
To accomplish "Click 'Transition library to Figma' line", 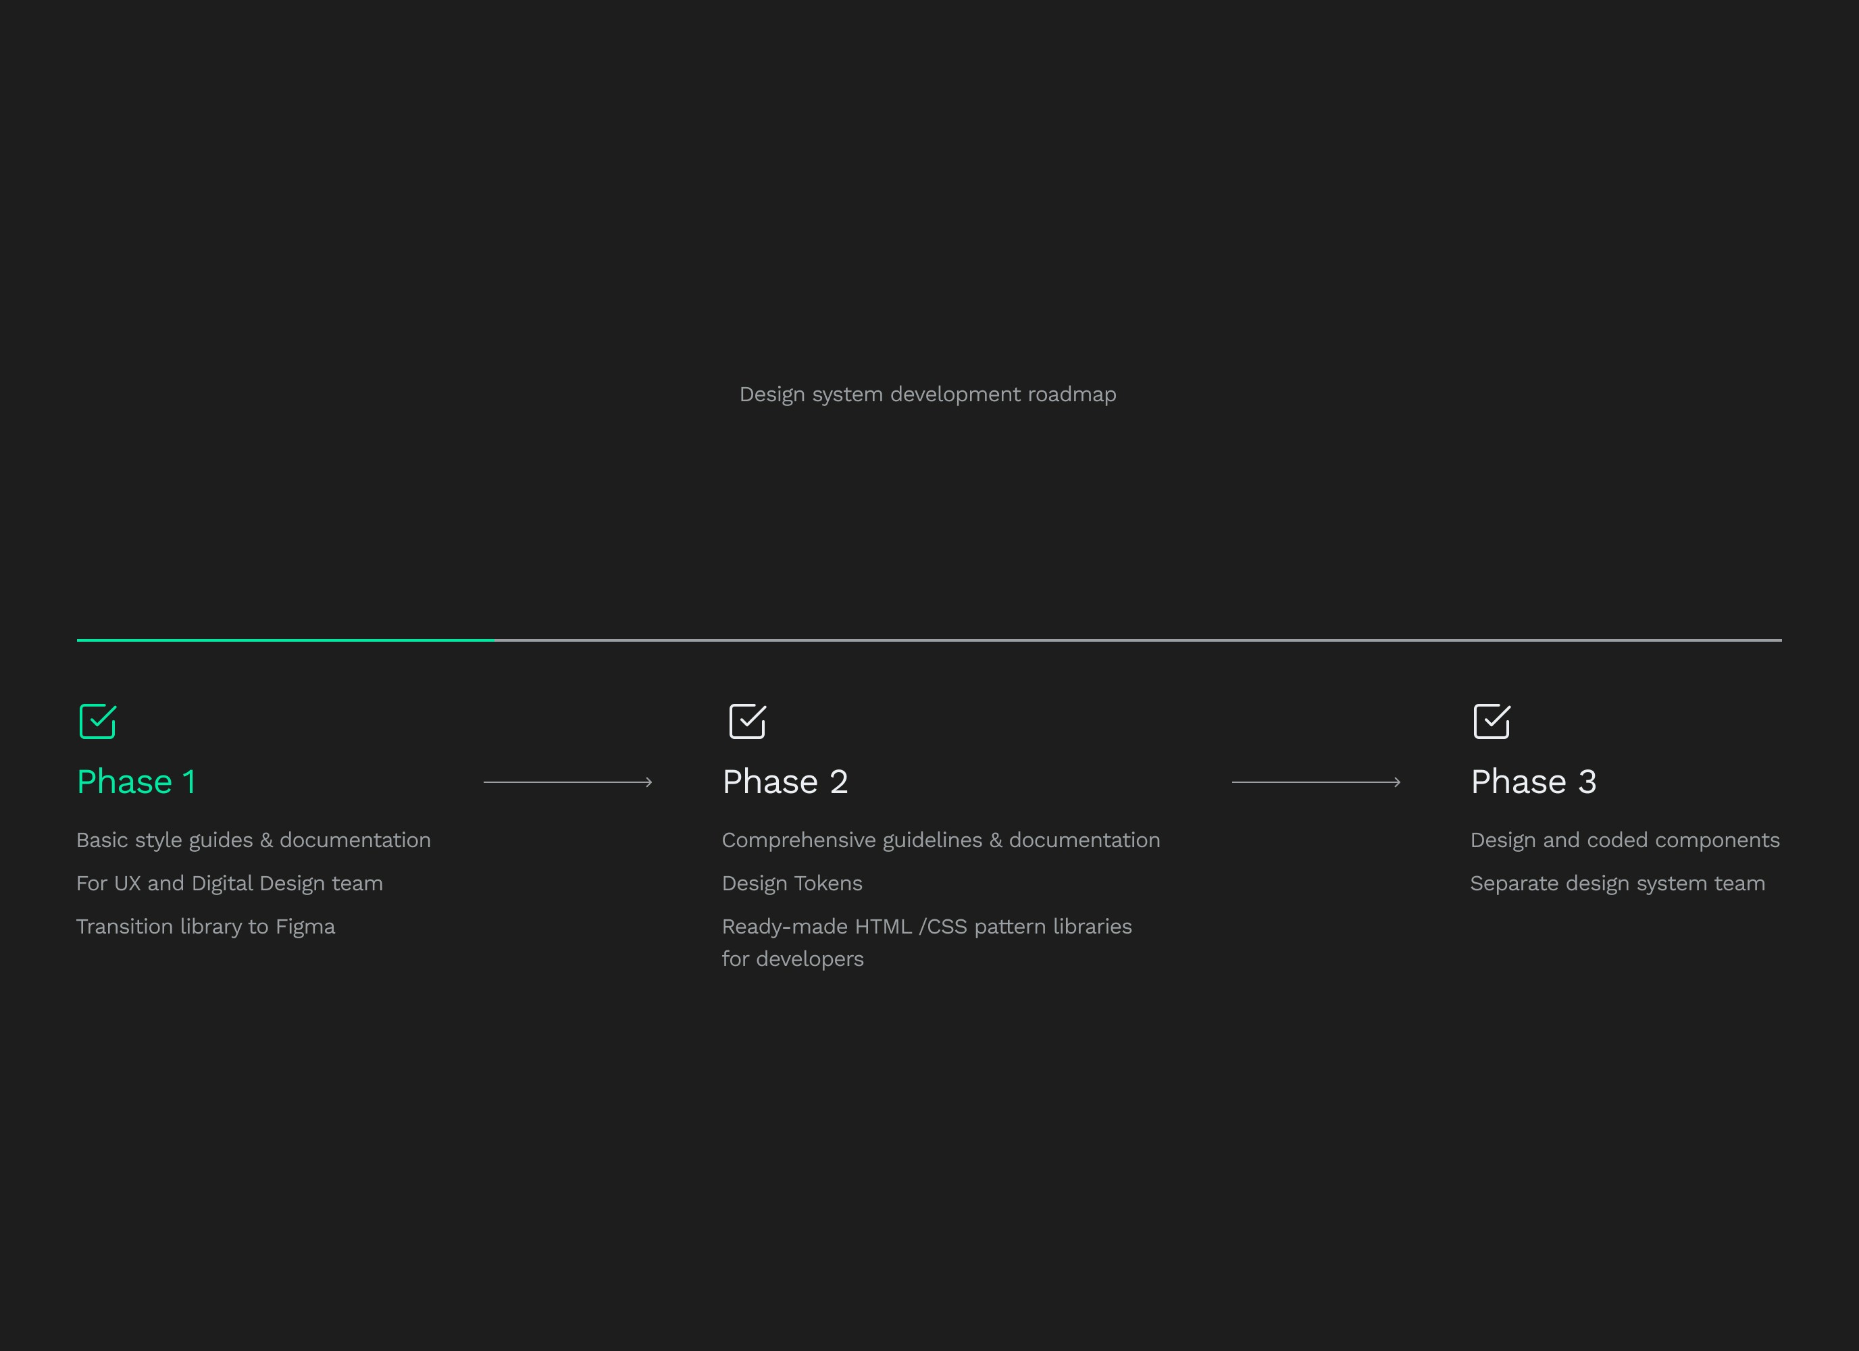I will click(x=206, y=926).
